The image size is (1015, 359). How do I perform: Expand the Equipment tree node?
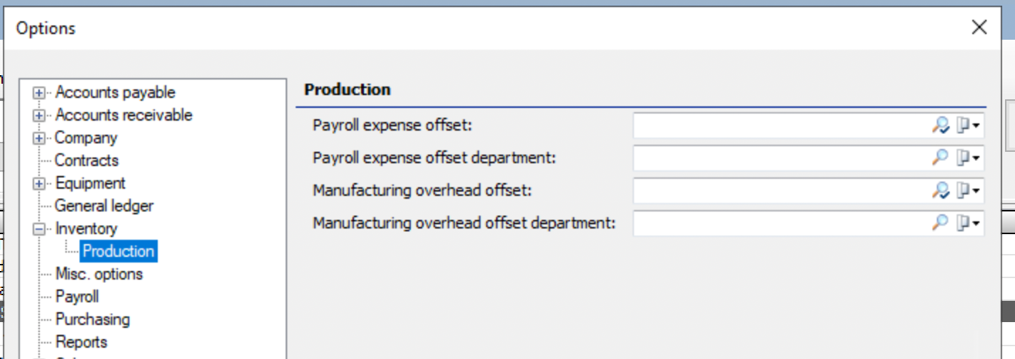(39, 184)
